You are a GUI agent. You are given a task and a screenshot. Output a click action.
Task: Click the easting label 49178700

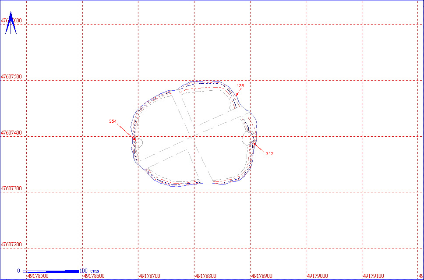(150, 276)
